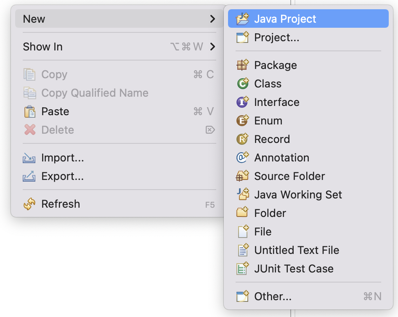Select Source Folder in the submenu
Screen dimensions: 398x317
coord(308,176)
